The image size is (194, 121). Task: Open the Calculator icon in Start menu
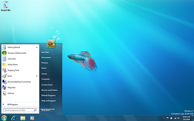click(4, 59)
